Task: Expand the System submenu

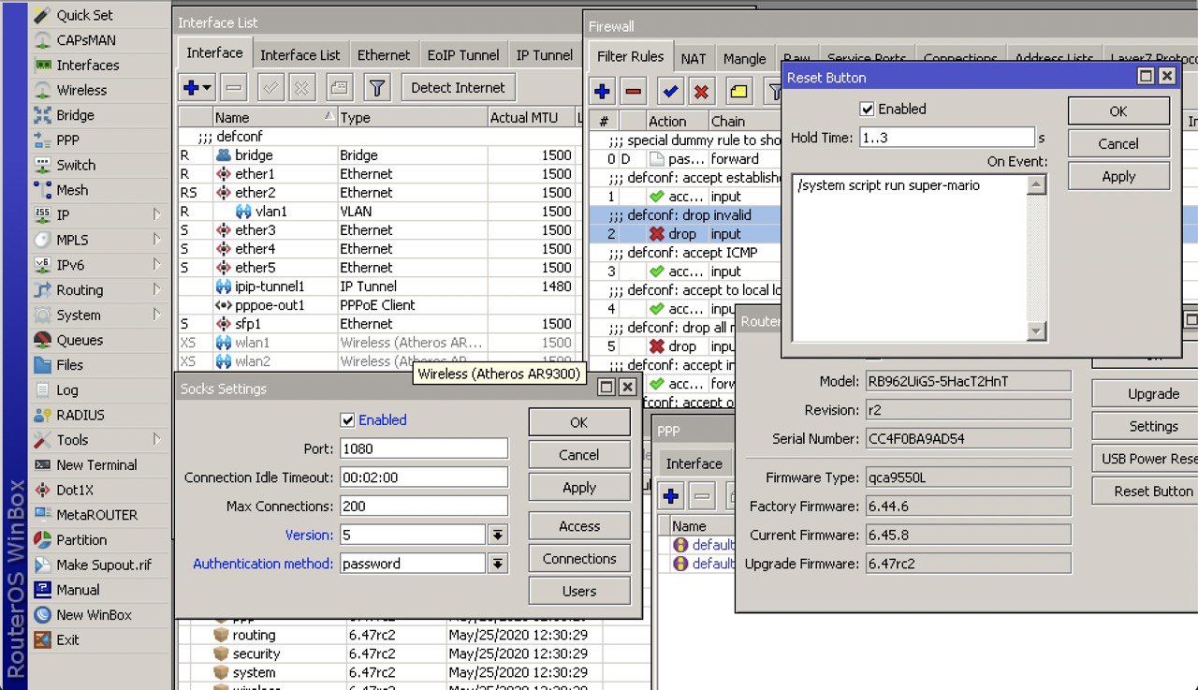Action: 157,315
